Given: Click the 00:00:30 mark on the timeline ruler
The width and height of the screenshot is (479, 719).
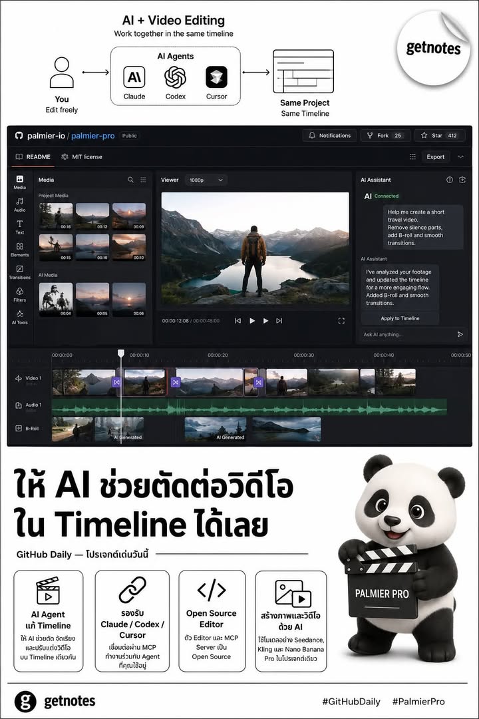Looking at the screenshot, I should (x=304, y=355).
